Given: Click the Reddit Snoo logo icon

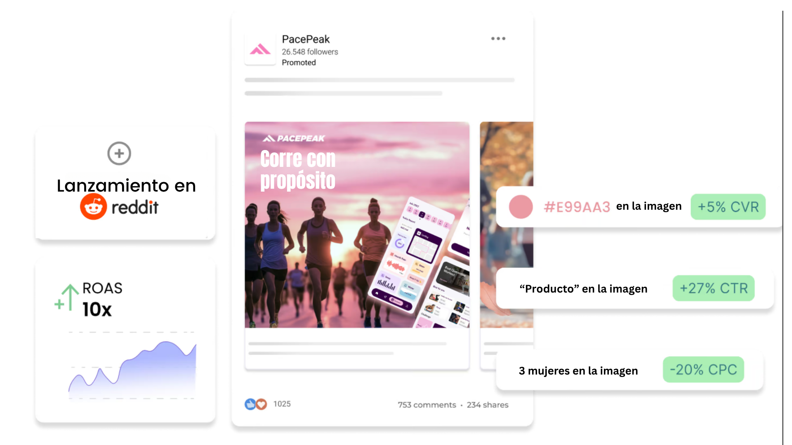Looking at the screenshot, I should pyautogui.click(x=94, y=206).
